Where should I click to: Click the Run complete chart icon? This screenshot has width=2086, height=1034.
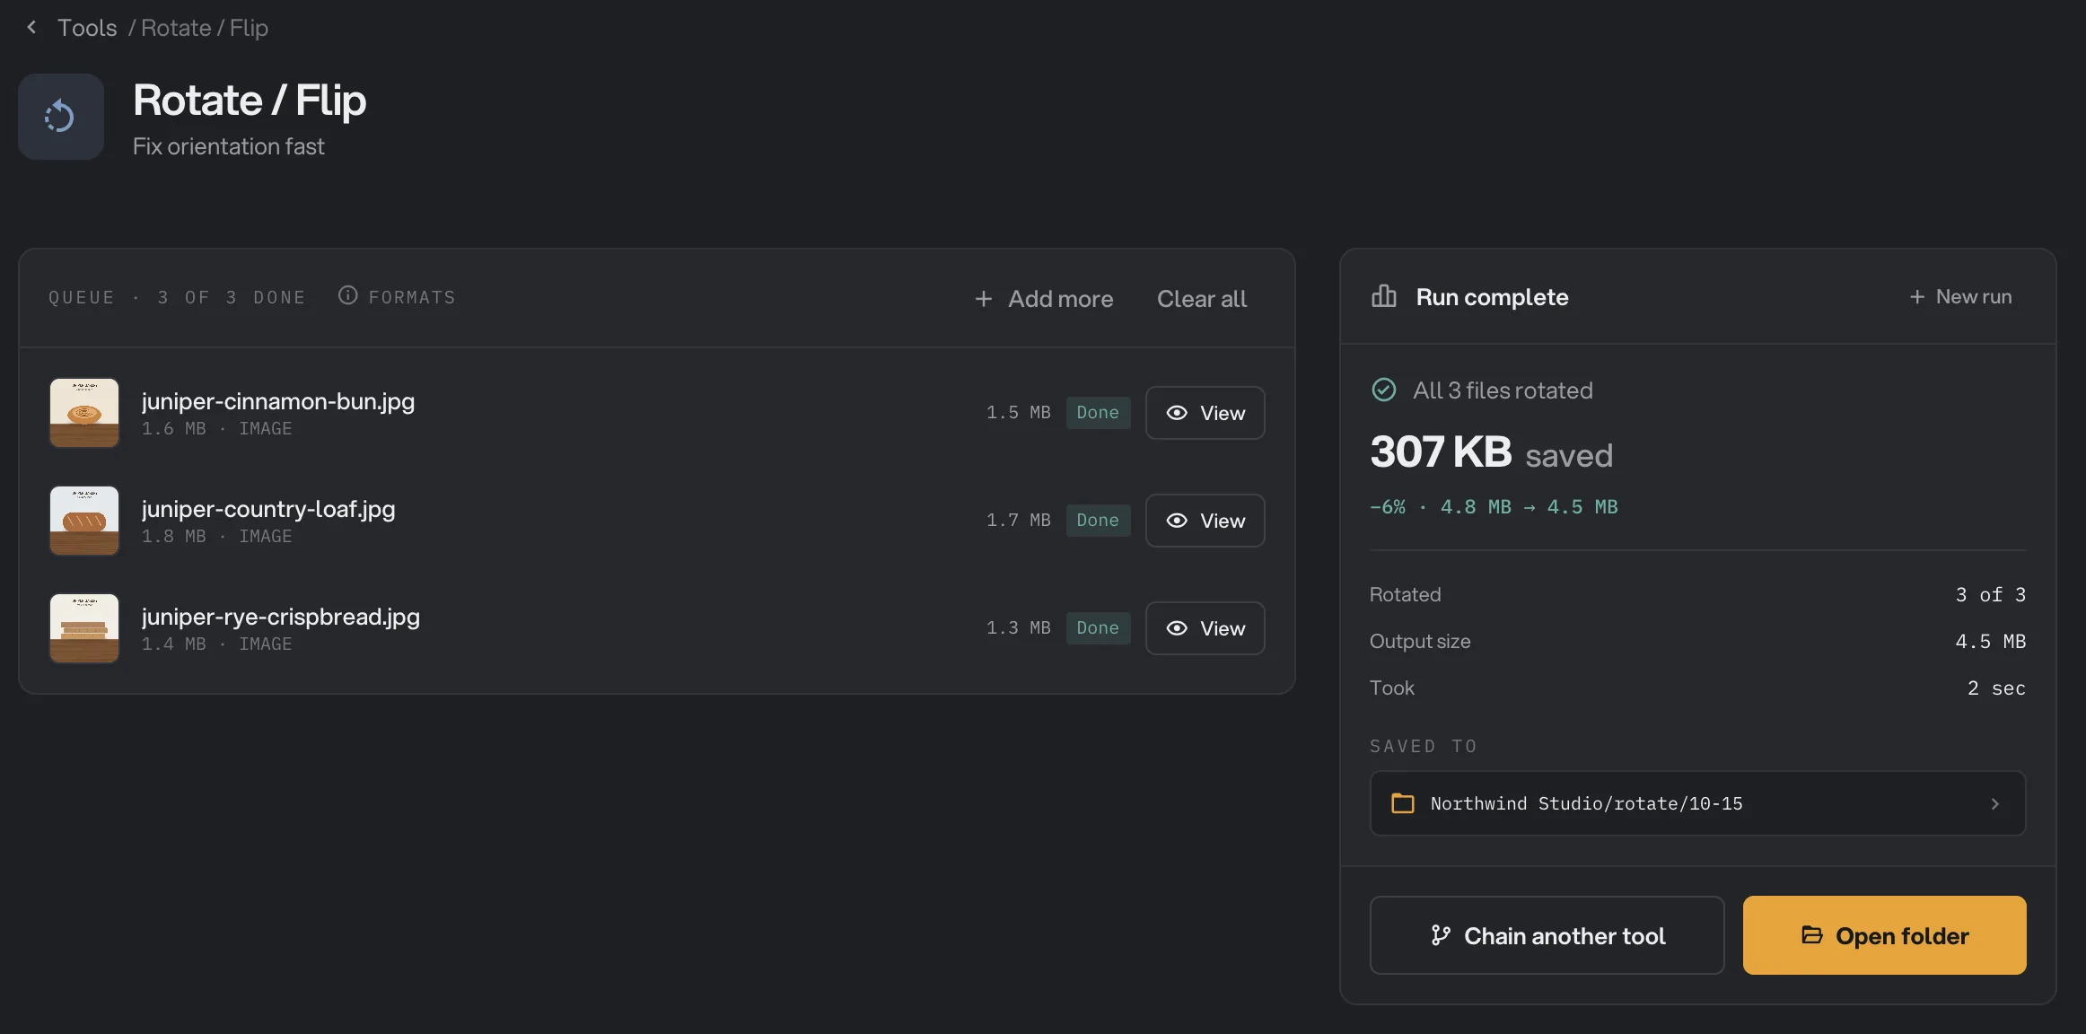[1383, 296]
